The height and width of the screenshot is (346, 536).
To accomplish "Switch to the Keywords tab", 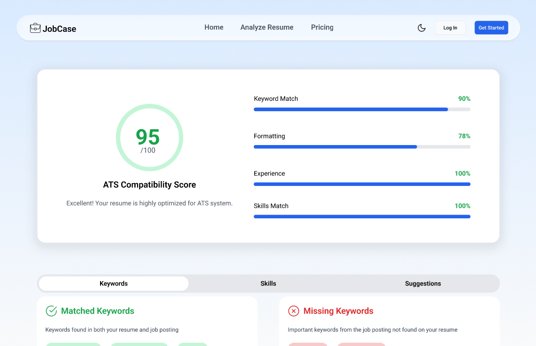I will (x=114, y=284).
